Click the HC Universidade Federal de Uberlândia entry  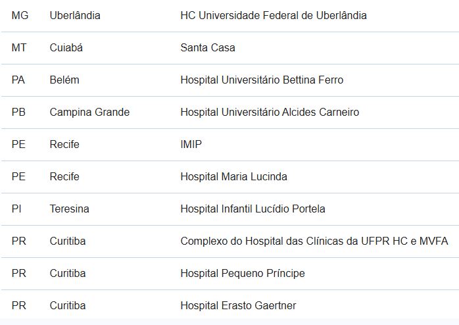tap(274, 16)
